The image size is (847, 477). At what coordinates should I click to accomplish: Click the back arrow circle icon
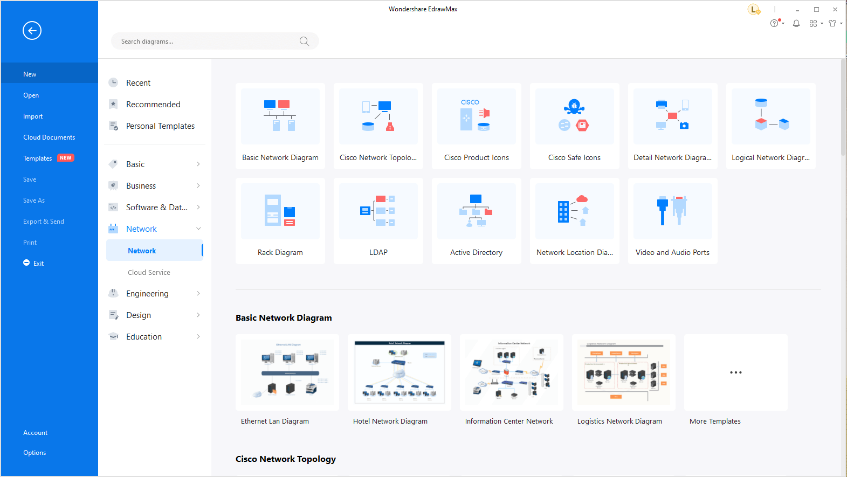click(32, 31)
